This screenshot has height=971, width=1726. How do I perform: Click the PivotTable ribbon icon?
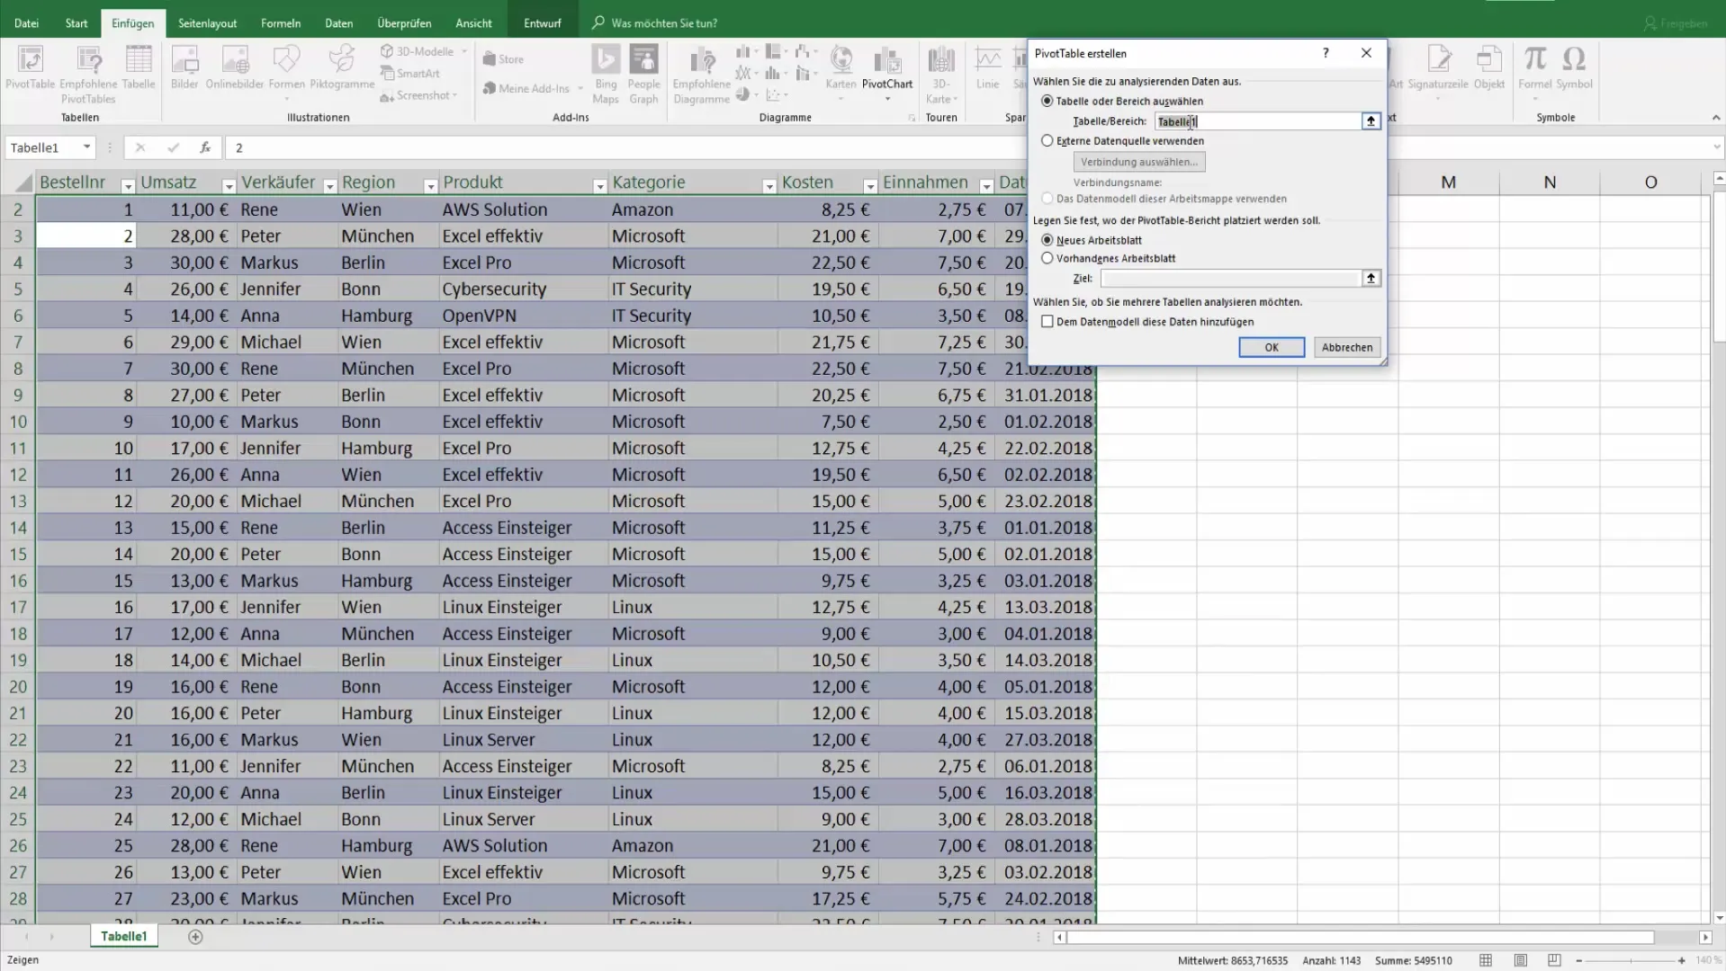pyautogui.click(x=30, y=68)
